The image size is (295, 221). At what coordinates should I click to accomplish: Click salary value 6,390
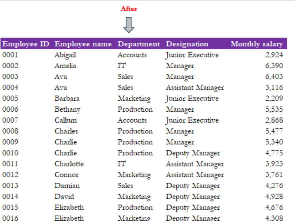(x=274, y=66)
